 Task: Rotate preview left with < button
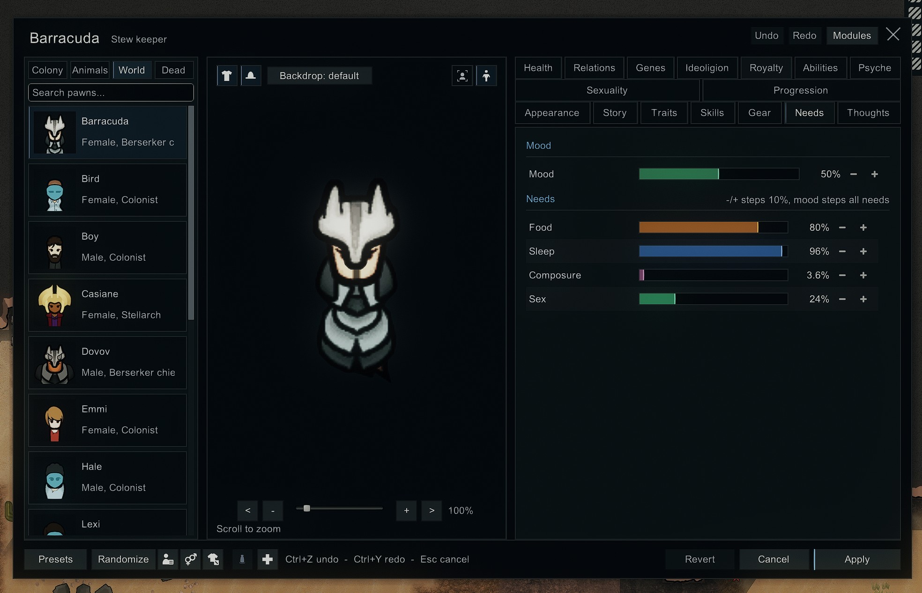pyautogui.click(x=248, y=511)
